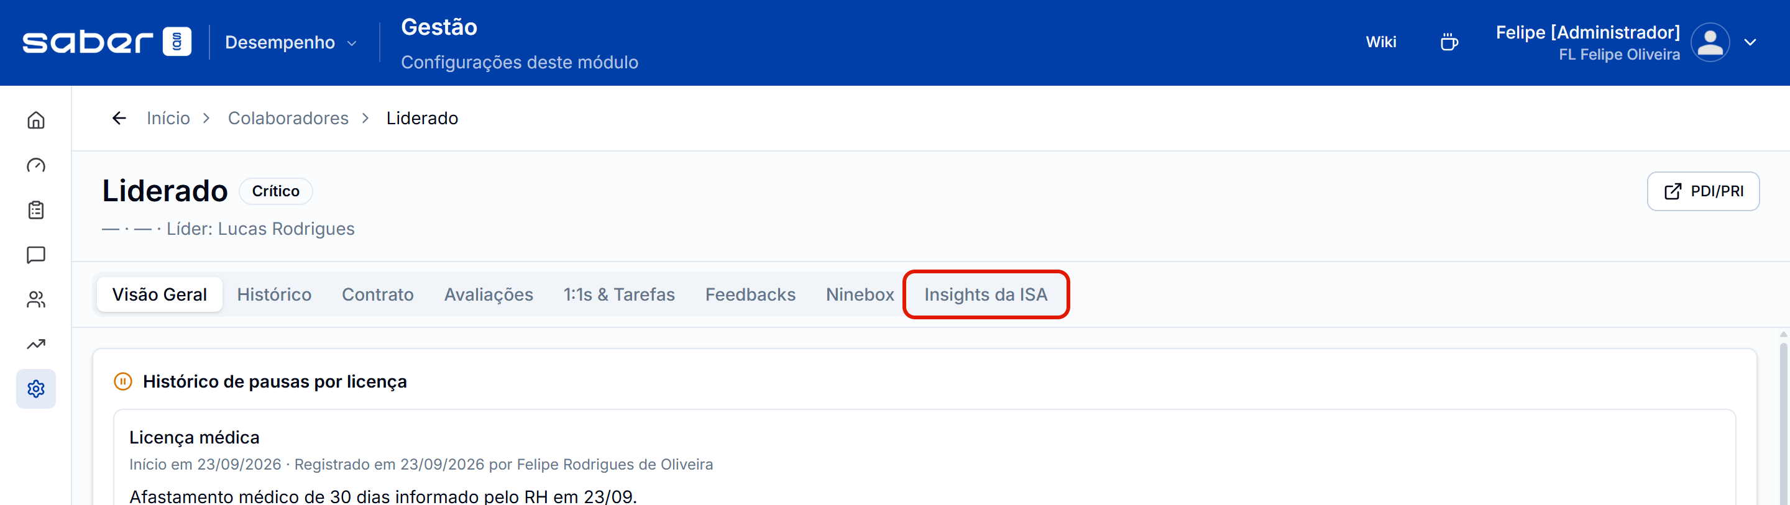Open the Contrato tab
This screenshot has width=1790, height=505.
point(378,294)
